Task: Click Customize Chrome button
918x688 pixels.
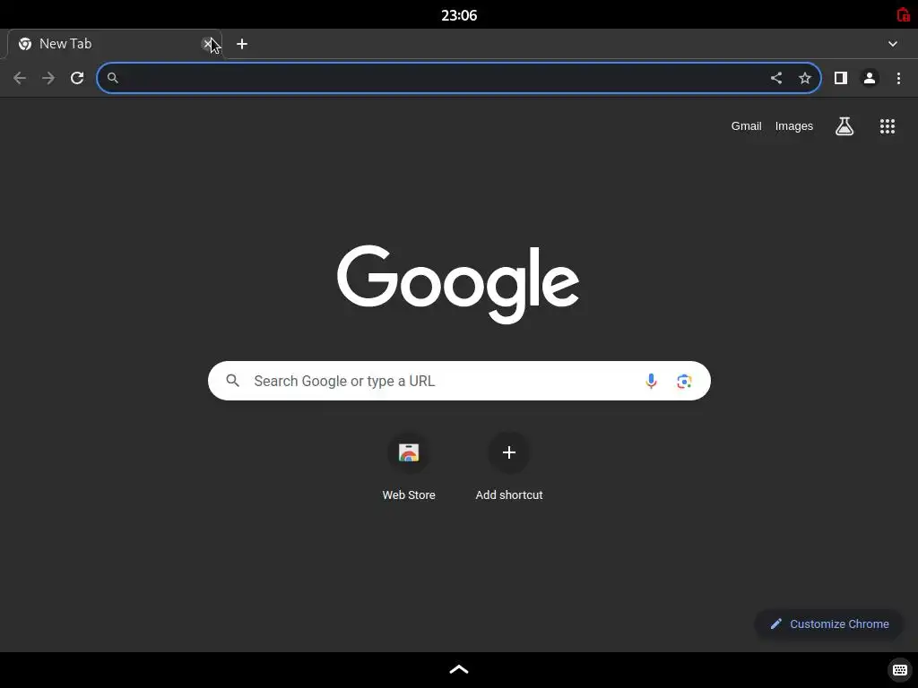Action: (829, 624)
